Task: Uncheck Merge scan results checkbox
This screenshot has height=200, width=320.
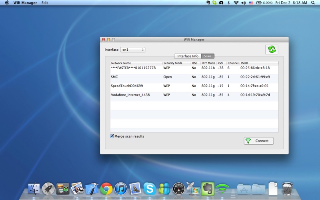Action: tap(112, 136)
